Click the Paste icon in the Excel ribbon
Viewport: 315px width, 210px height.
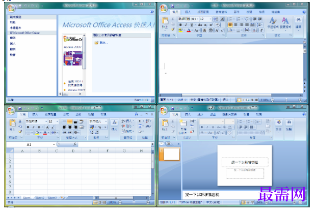click(x=12, y=123)
